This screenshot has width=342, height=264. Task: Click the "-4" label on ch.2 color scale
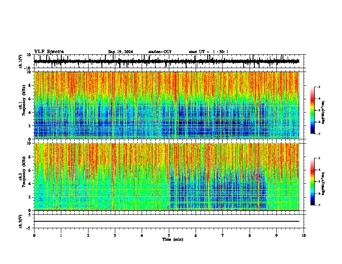[x=318, y=170]
